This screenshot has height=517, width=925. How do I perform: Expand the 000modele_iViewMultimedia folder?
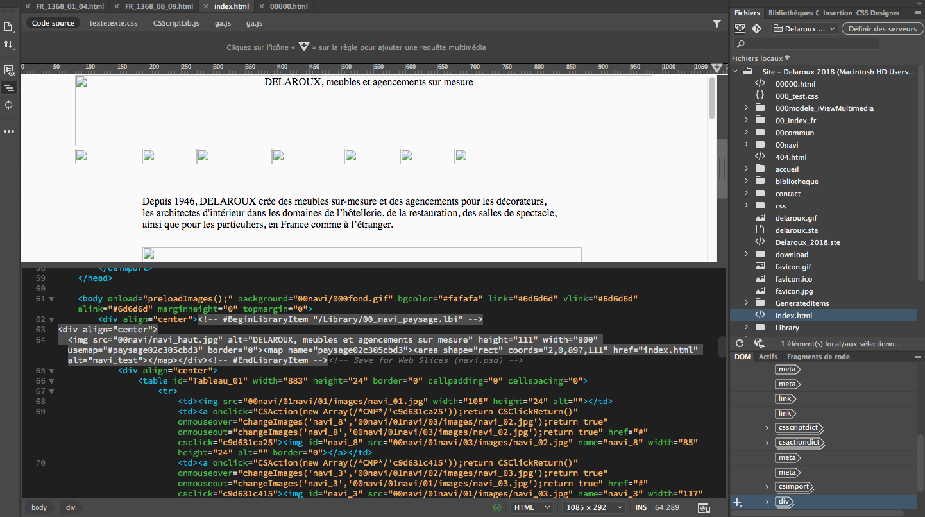(746, 108)
